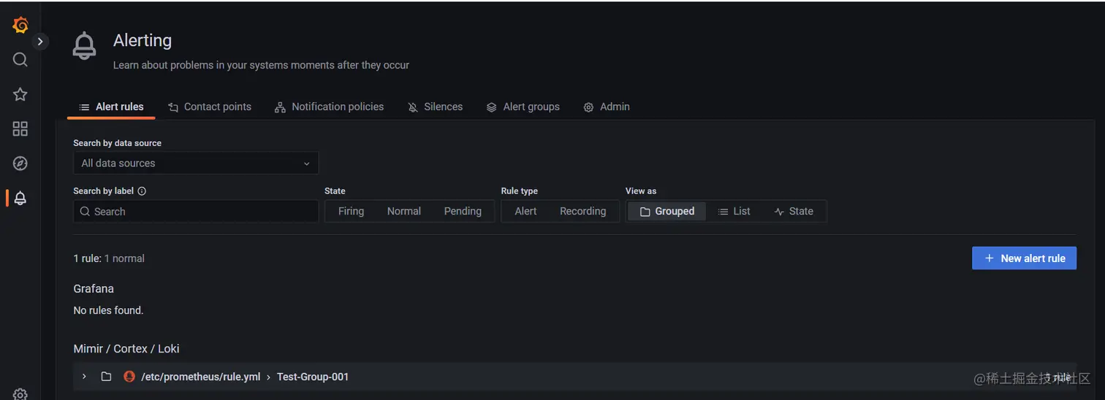Switch to Alert rules tab

point(111,107)
